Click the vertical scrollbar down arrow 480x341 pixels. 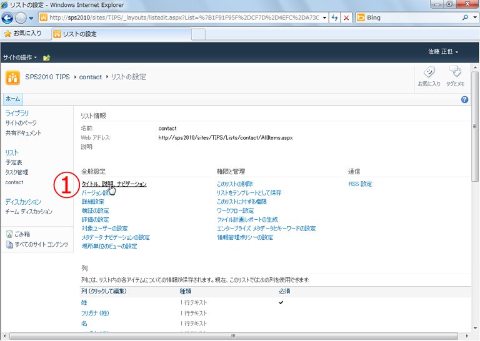tap(474, 328)
